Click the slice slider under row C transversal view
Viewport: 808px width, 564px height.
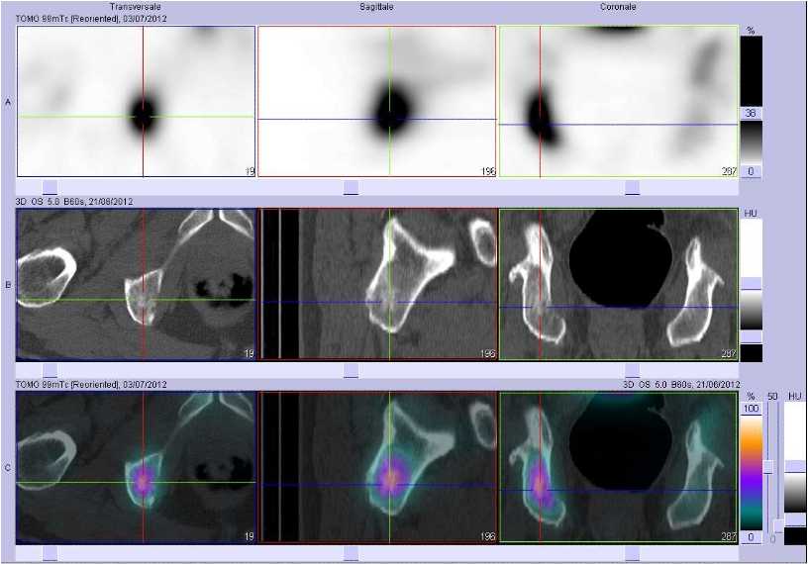click(x=50, y=554)
